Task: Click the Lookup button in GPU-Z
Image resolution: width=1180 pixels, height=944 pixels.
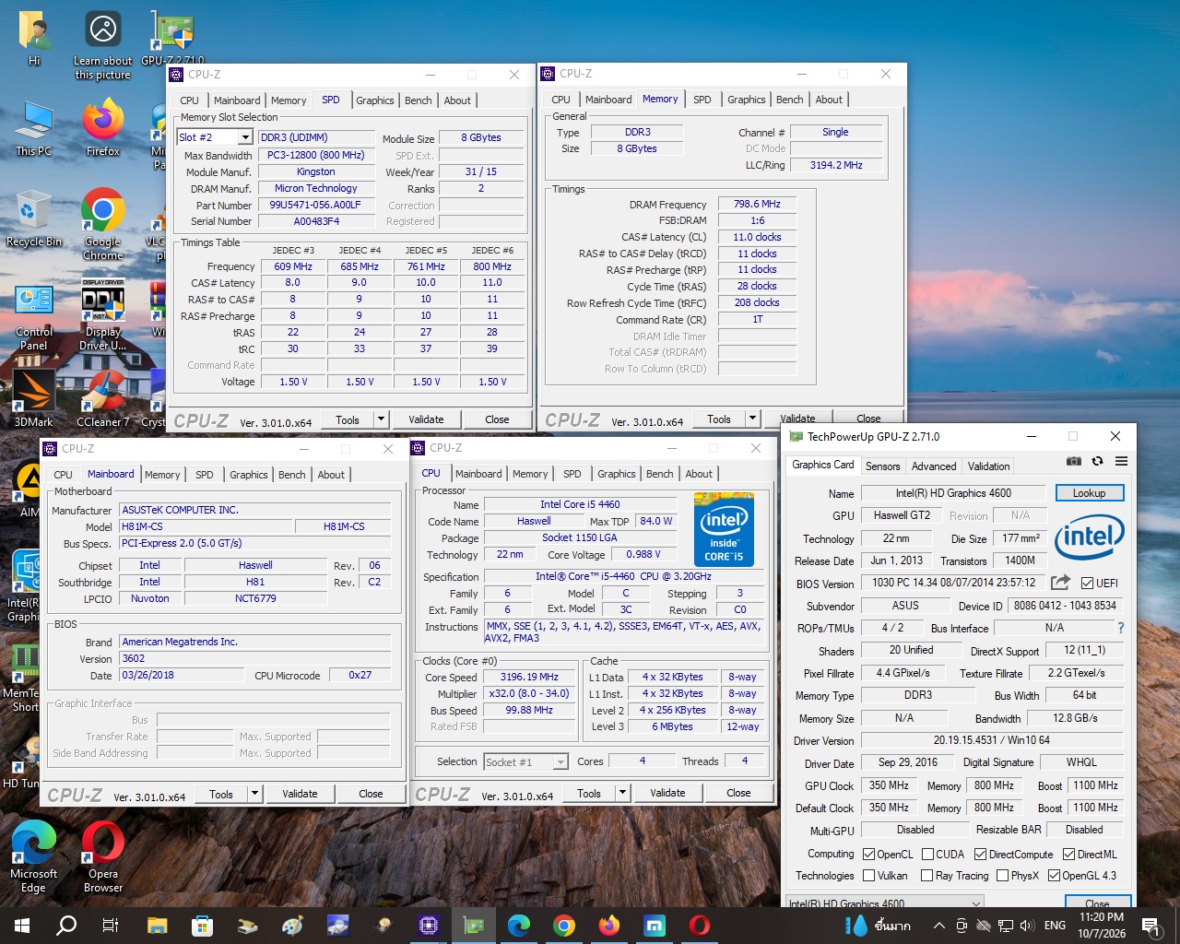Action: point(1089,493)
